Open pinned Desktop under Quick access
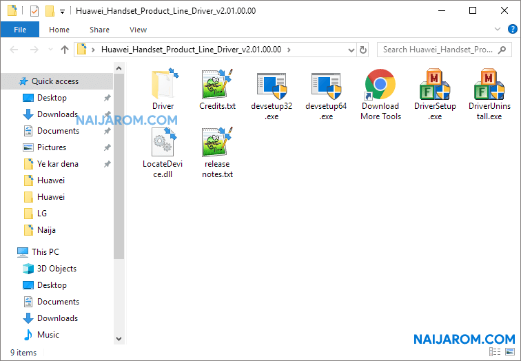 point(52,98)
